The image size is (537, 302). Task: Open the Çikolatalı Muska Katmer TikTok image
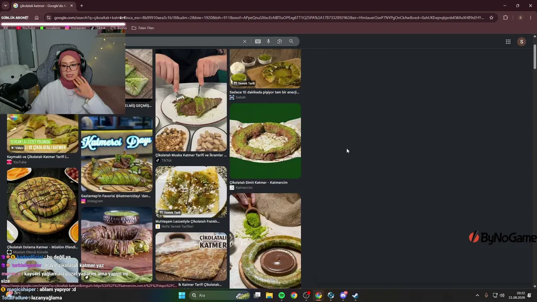coord(191,100)
